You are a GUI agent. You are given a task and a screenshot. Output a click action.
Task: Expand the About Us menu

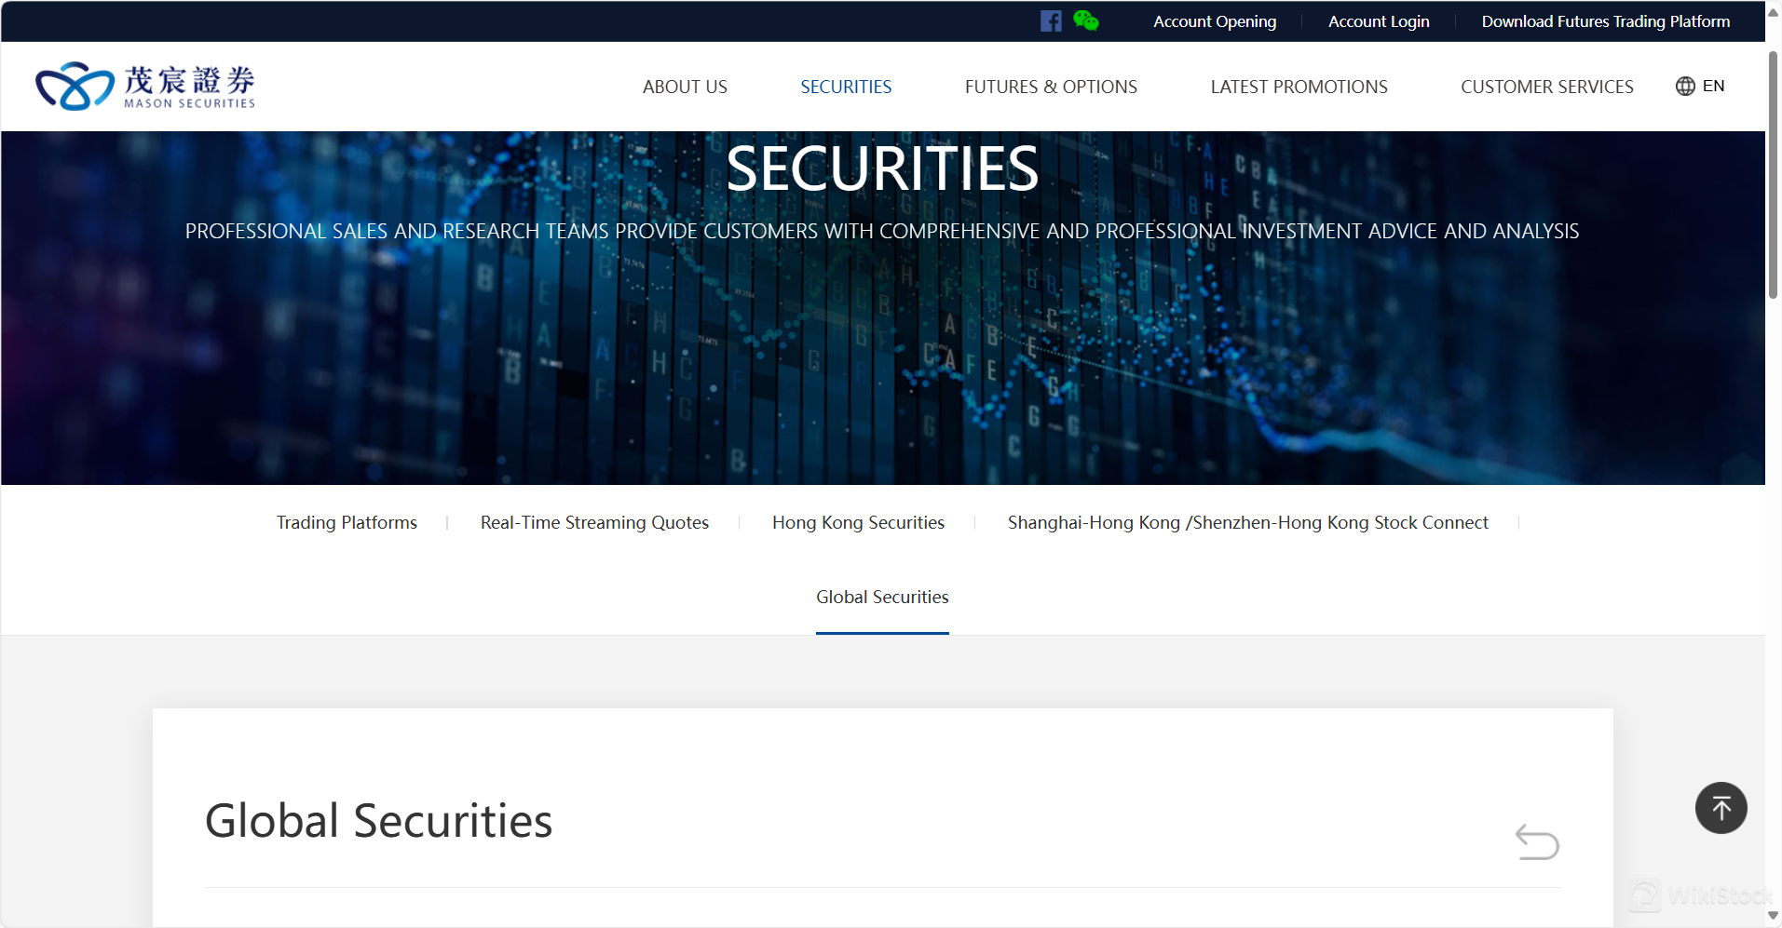click(685, 87)
